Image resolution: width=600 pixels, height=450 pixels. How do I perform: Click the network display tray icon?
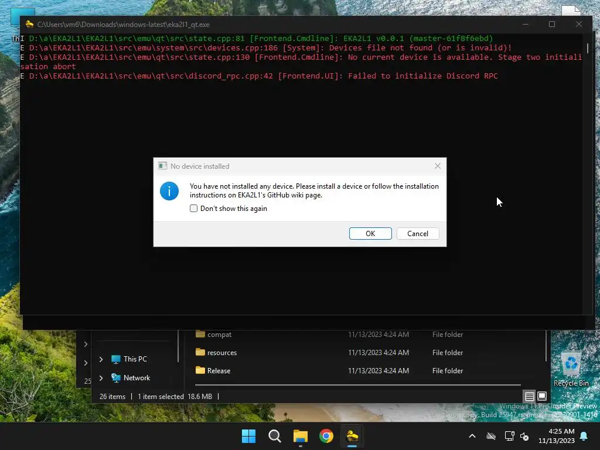509,436
